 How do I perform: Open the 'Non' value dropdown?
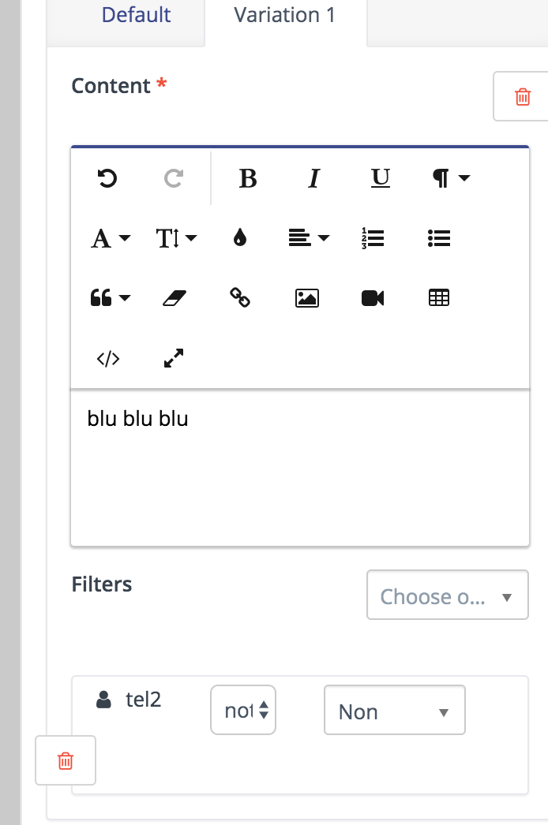coord(394,710)
